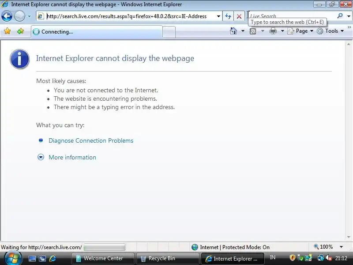Click the IE logo in the title bar

(4, 4)
